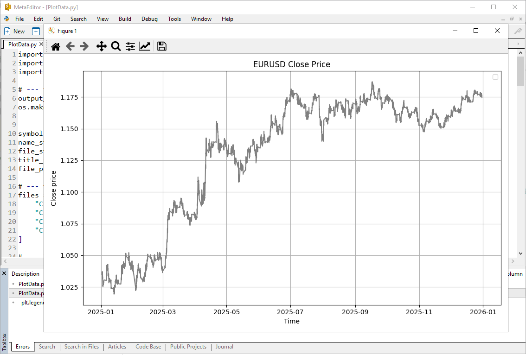Toggle the Pan tool for the plot

pos(101,46)
